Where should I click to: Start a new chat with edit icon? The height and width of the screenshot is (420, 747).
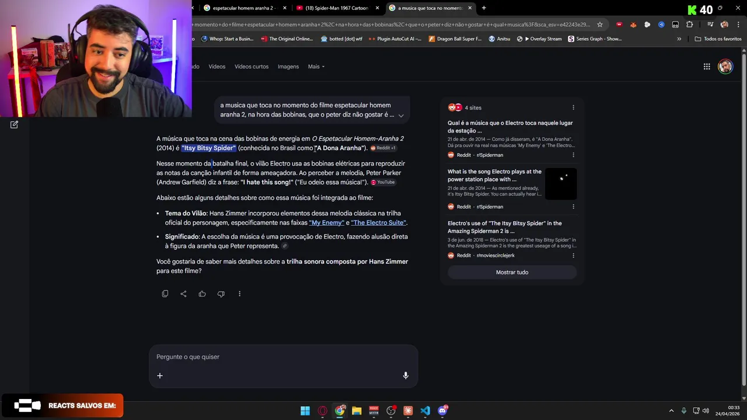coord(14,124)
